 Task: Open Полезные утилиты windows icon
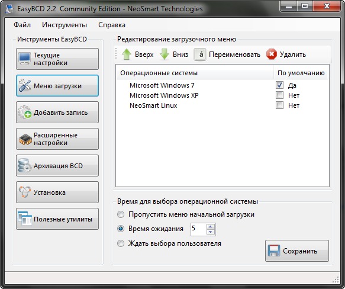pos(25,219)
